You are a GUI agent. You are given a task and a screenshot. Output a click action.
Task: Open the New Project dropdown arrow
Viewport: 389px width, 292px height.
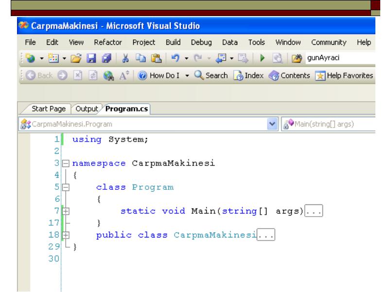point(42,58)
